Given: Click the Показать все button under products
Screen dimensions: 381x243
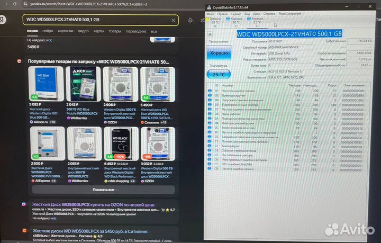Looking at the screenshot, I should pyautogui.click(x=103, y=190).
